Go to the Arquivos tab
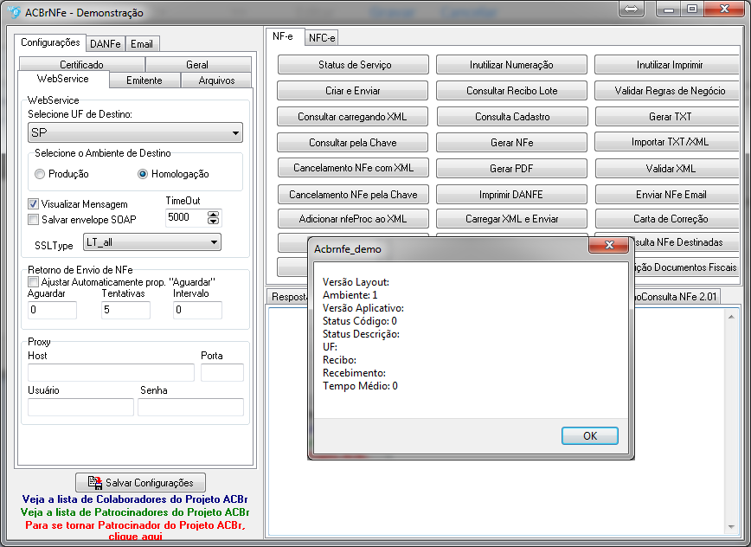 [216, 80]
